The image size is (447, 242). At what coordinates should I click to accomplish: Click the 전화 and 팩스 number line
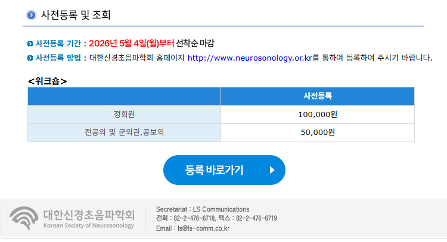[x=216, y=218]
